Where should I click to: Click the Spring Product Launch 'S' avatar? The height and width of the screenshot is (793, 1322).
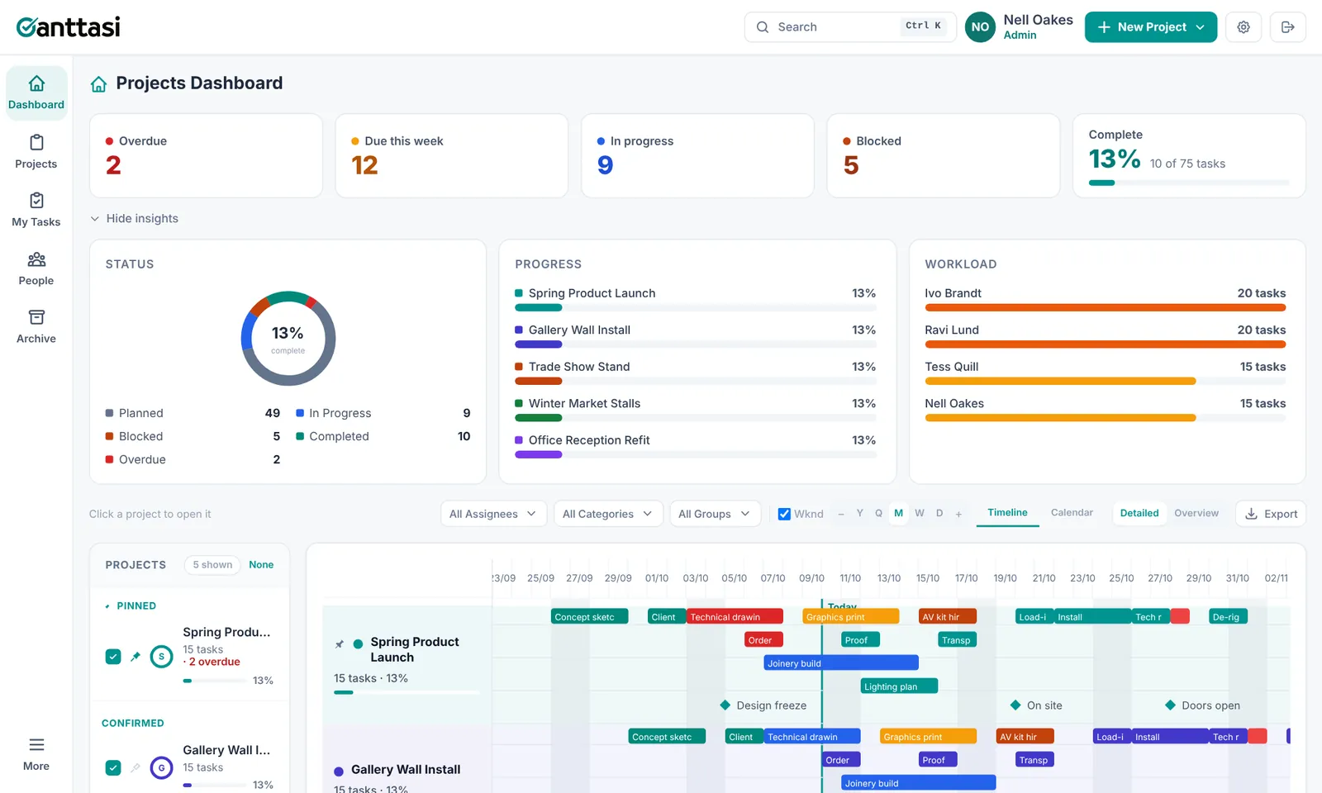pos(162,657)
